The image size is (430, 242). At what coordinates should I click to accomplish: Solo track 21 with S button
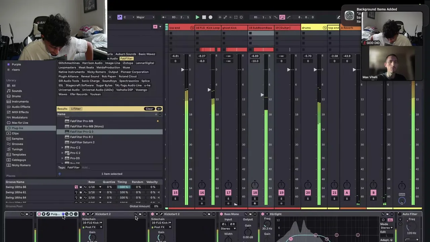click(x=334, y=199)
